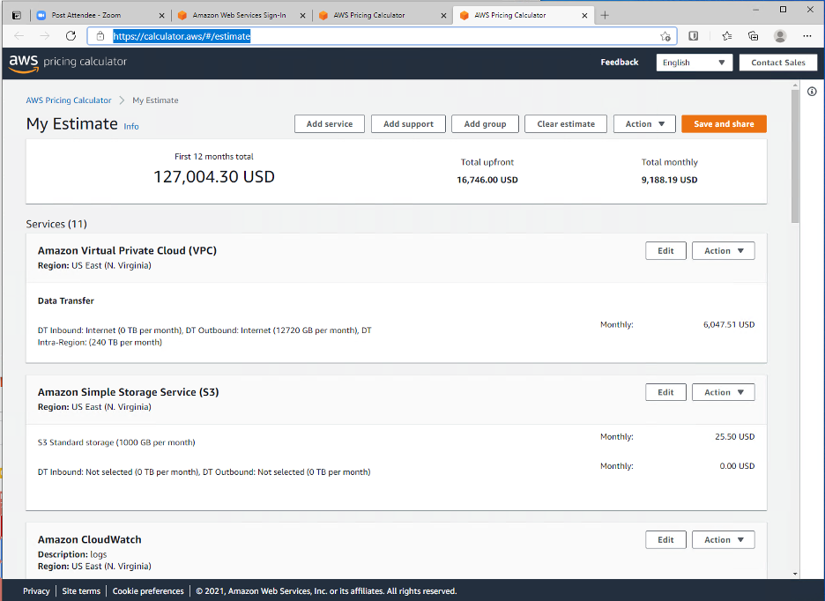Edit the Amazon S3 service

665,393
